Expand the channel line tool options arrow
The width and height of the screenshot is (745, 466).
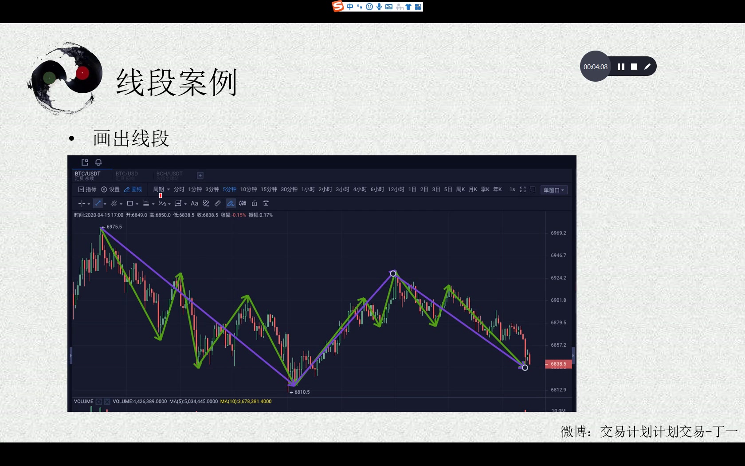(121, 204)
